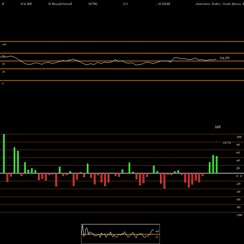Click the MR axis label 40

pos(238,161)
